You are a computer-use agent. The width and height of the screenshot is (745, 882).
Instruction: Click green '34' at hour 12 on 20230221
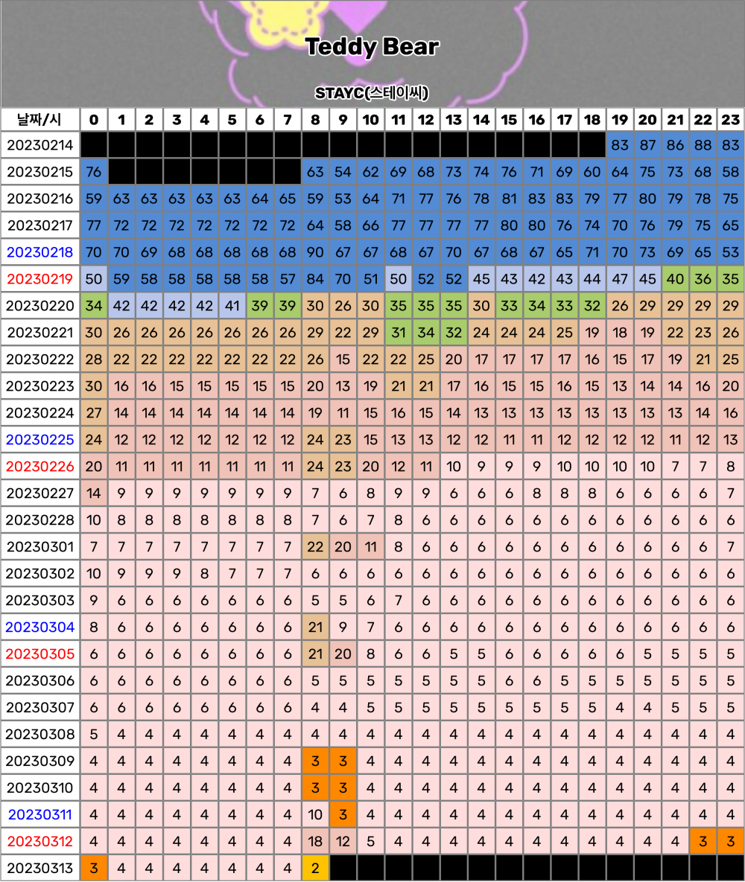coord(425,333)
